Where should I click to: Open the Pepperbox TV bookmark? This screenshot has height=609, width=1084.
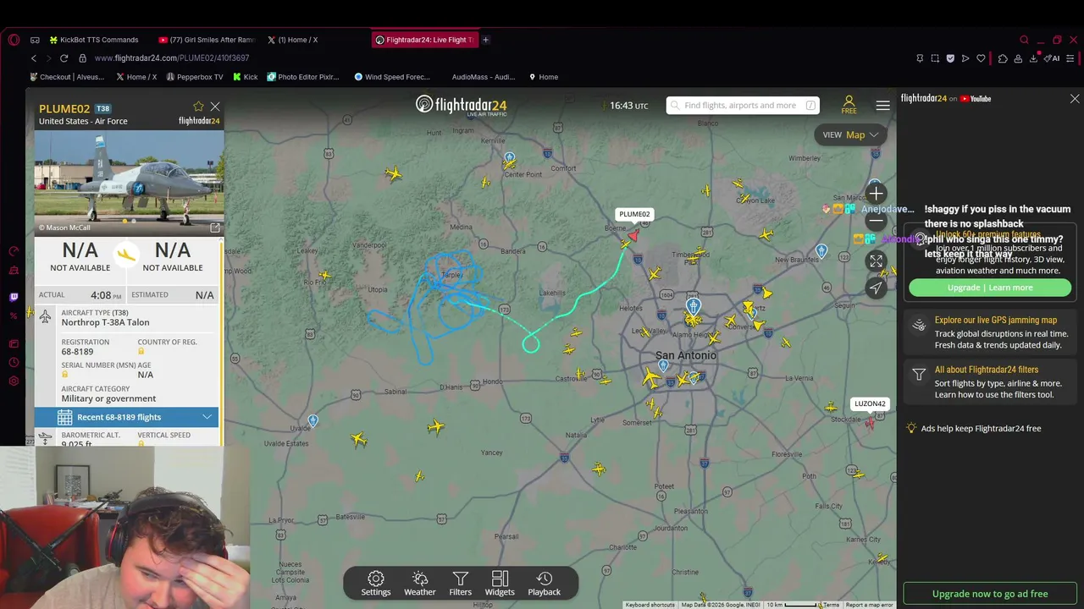tap(195, 77)
